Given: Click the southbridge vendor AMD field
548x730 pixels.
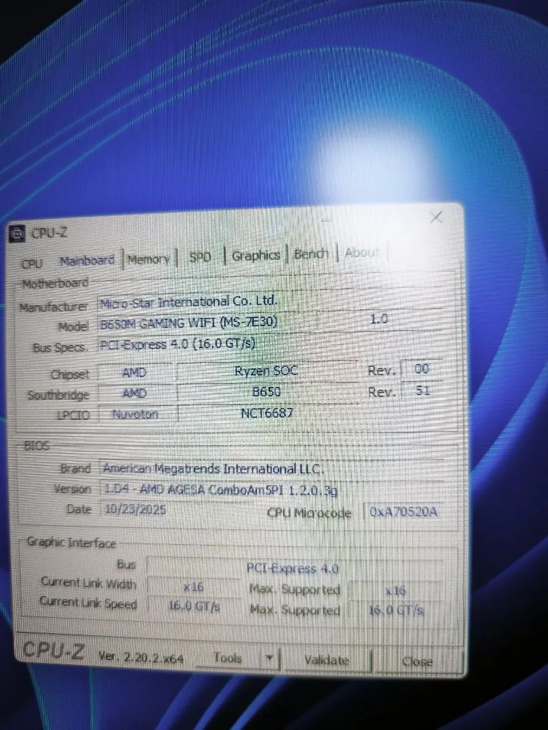Looking at the screenshot, I should click(x=135, y=394).
